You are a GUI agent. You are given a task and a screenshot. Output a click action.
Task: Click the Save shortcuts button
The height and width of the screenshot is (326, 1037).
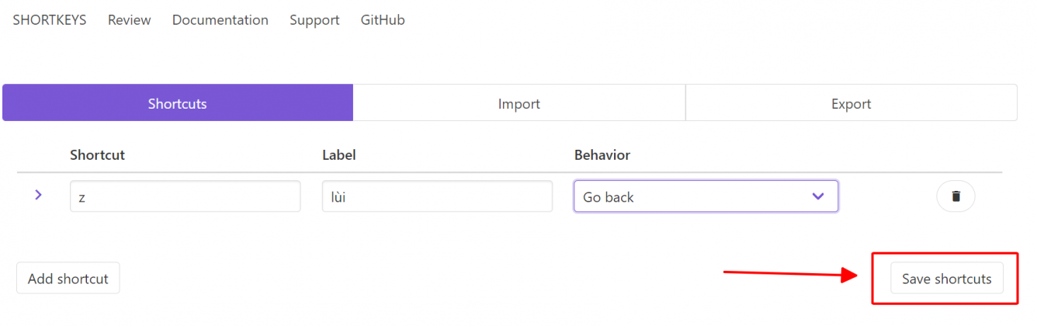[x=946, y=279]
